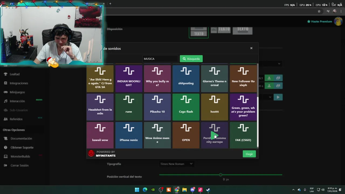Choose the "Why you bully me?" sound
The height and width of the screenshot is (194, 345).
[x=157, y=79]
